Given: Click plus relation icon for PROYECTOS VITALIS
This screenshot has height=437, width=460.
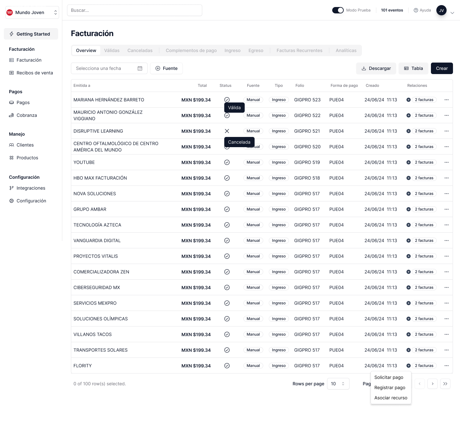Looking at the screenshot, I should pyautogui.click(x=409, y=256).
